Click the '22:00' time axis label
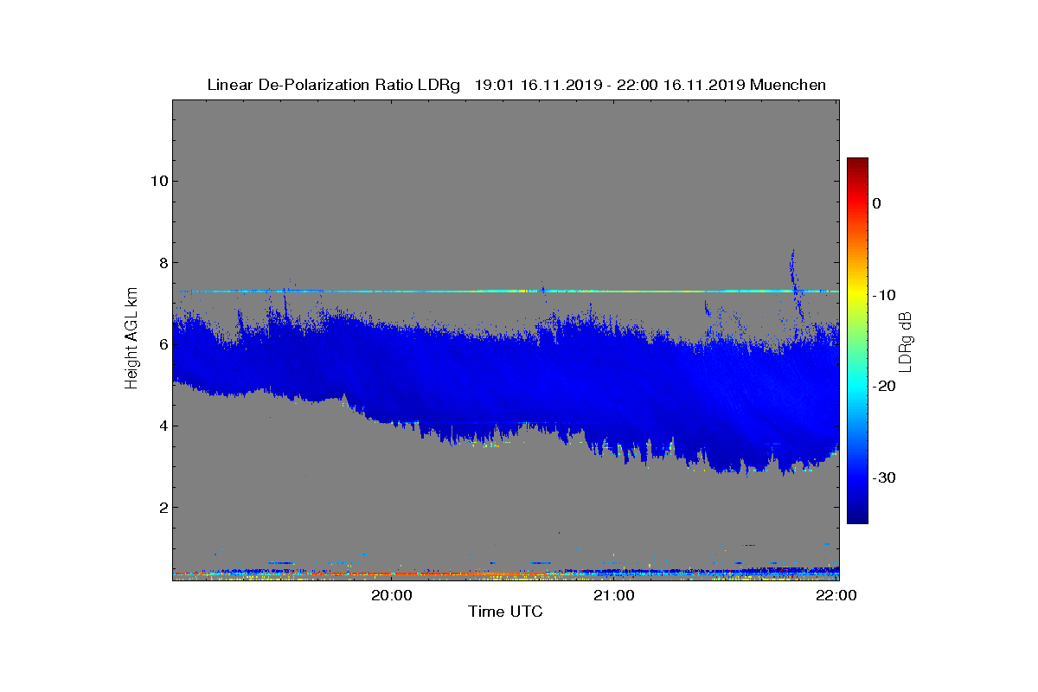This screenshot has width=1038, height=692. coord(837,594)
